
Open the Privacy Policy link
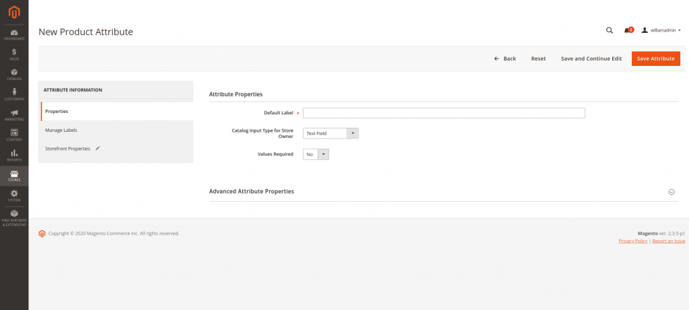coord(632,241)
